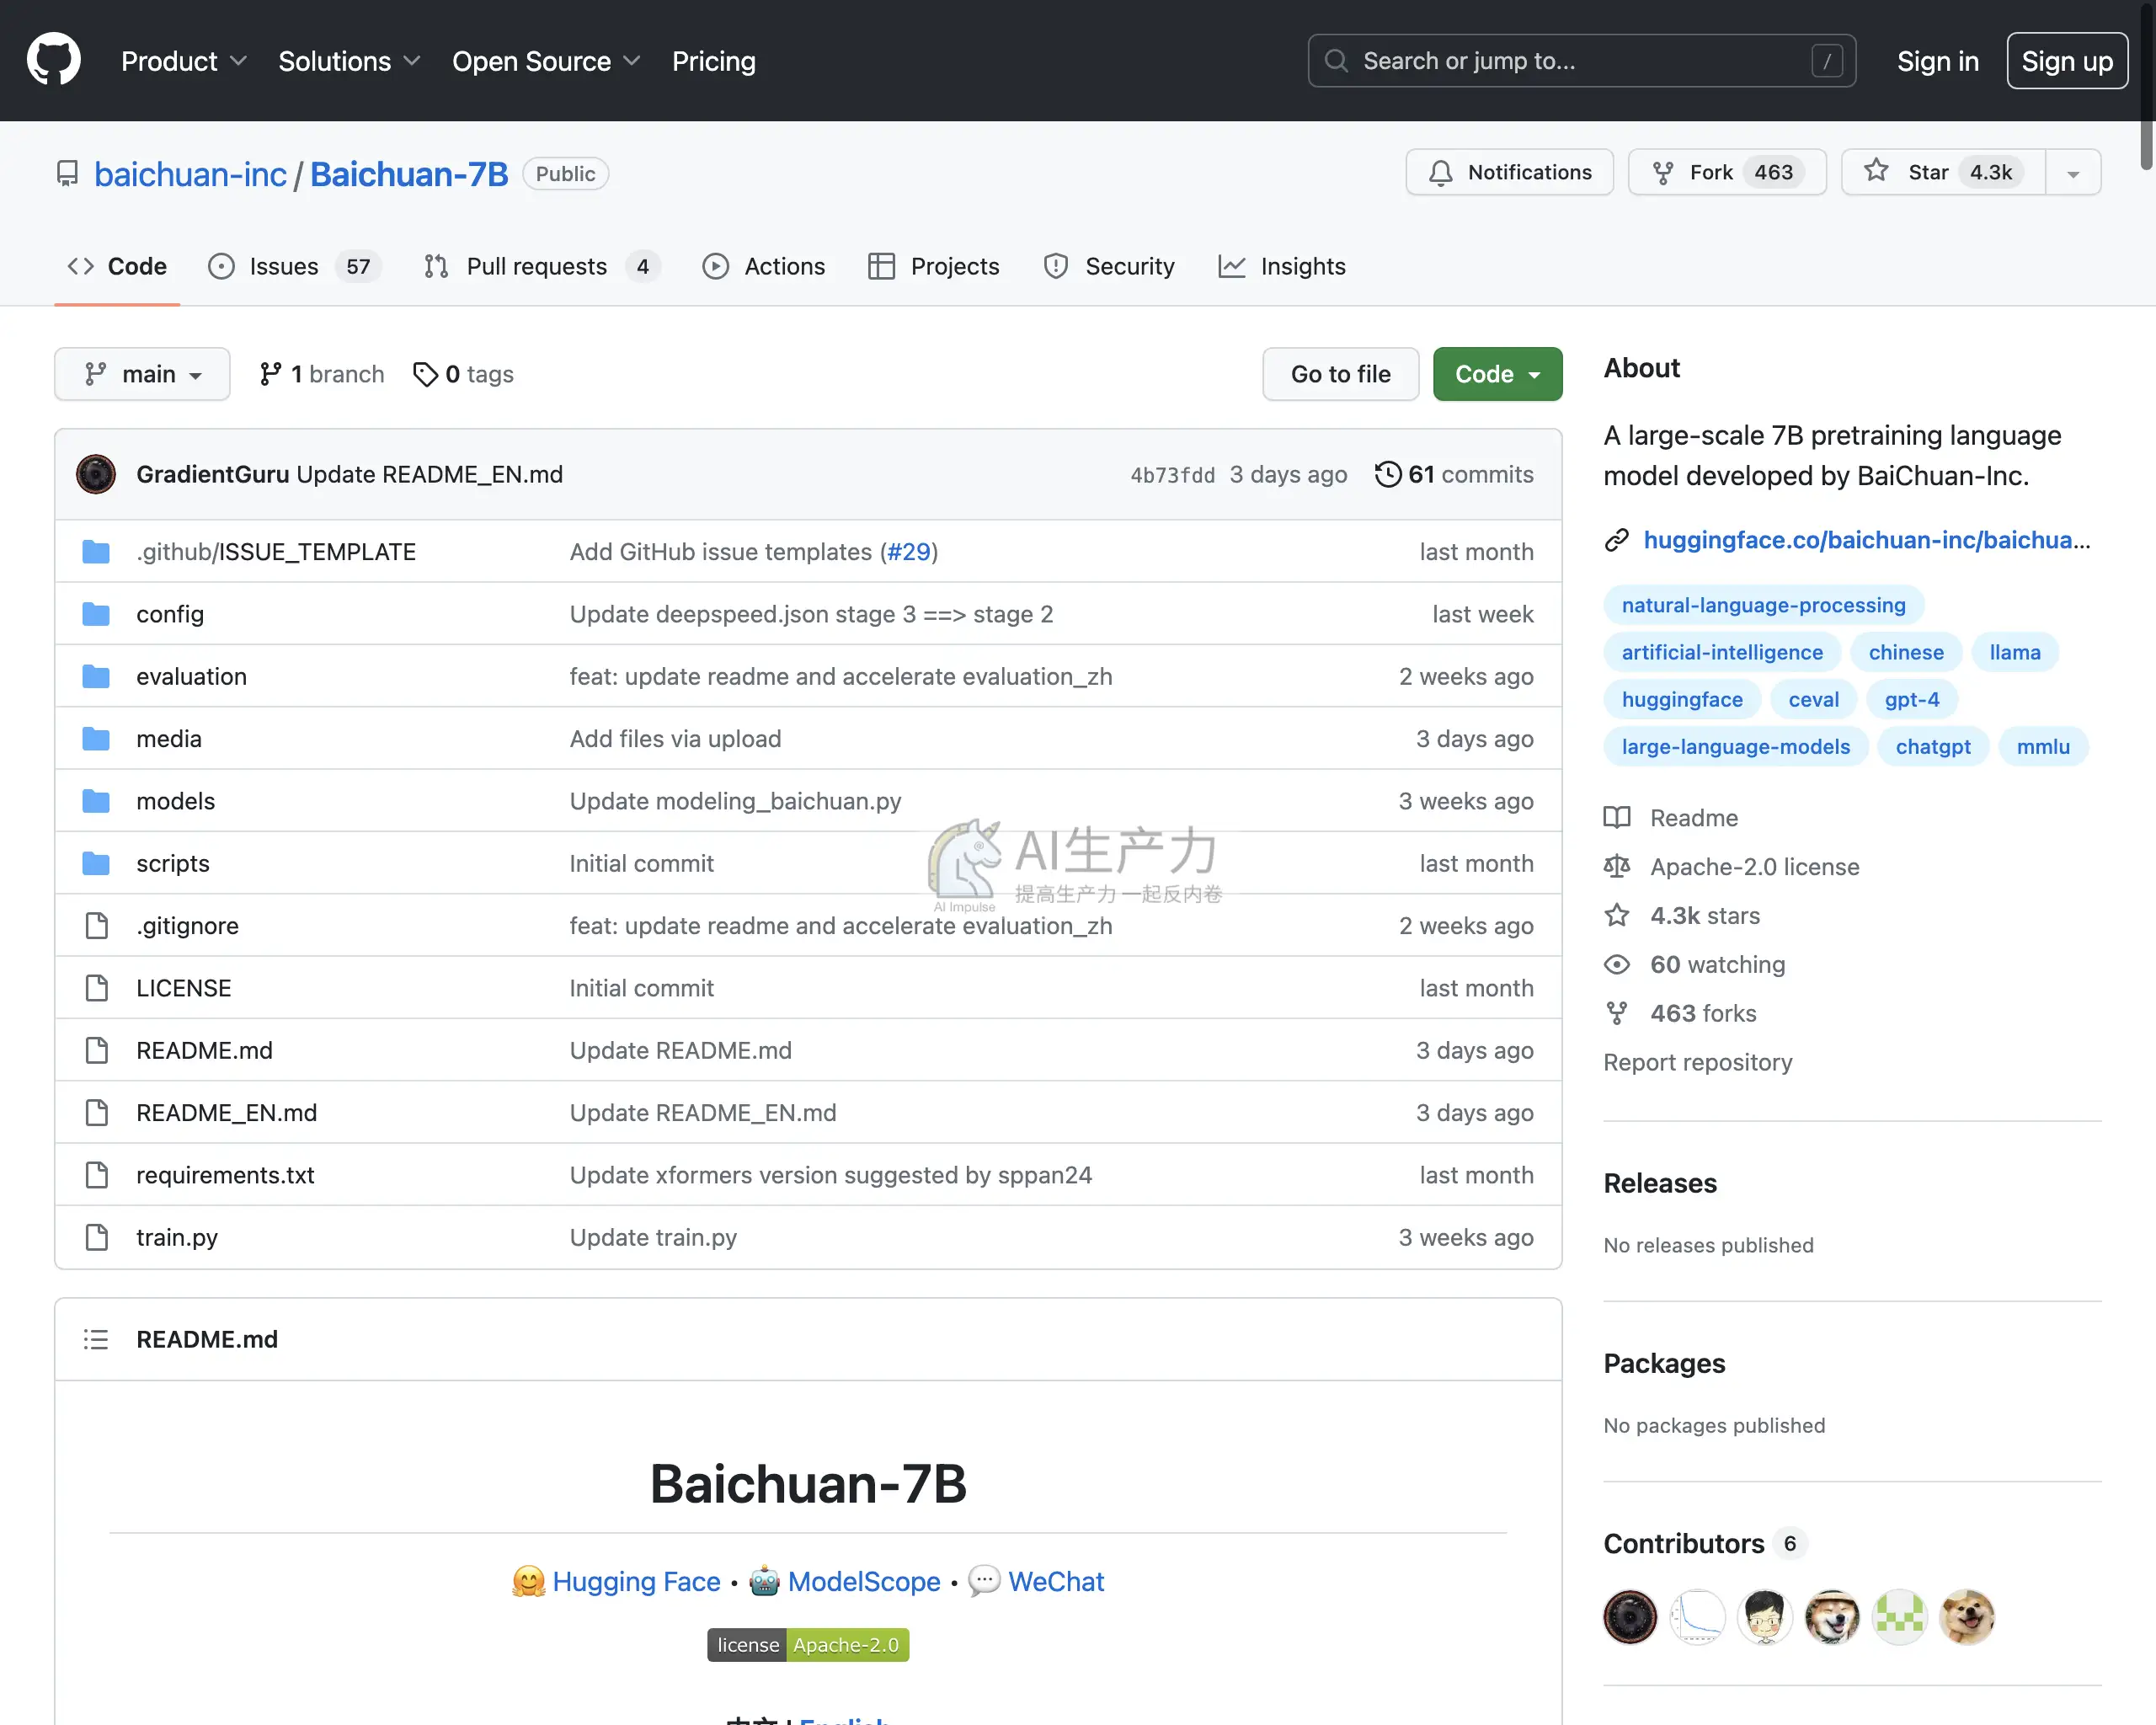2156x1725 pixels.
Task: Click the train.py file icon
Action: (x=97, y=1237)
